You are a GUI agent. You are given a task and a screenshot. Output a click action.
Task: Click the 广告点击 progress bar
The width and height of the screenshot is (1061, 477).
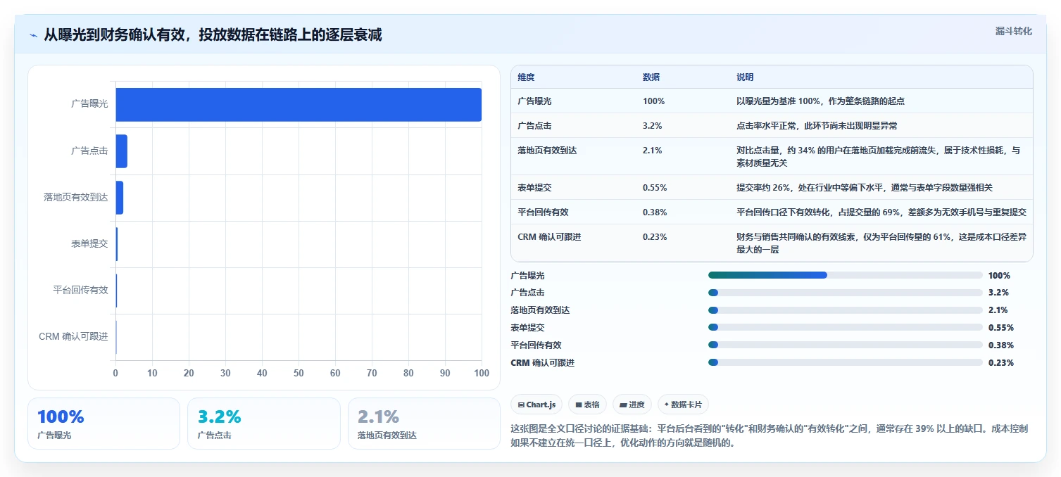(x=845, y=293)
